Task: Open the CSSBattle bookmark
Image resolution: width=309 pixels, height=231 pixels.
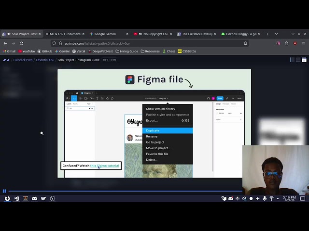Action: pyautogui.click(x=187, y=51)
